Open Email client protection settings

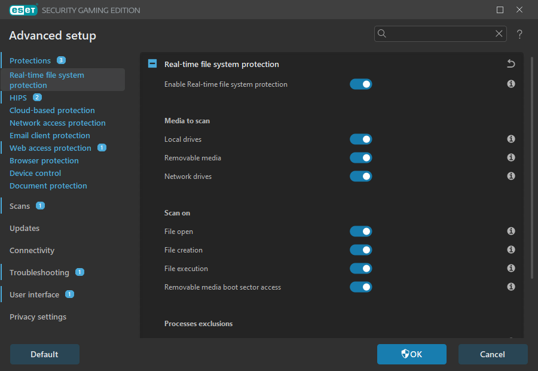(50, 135)
